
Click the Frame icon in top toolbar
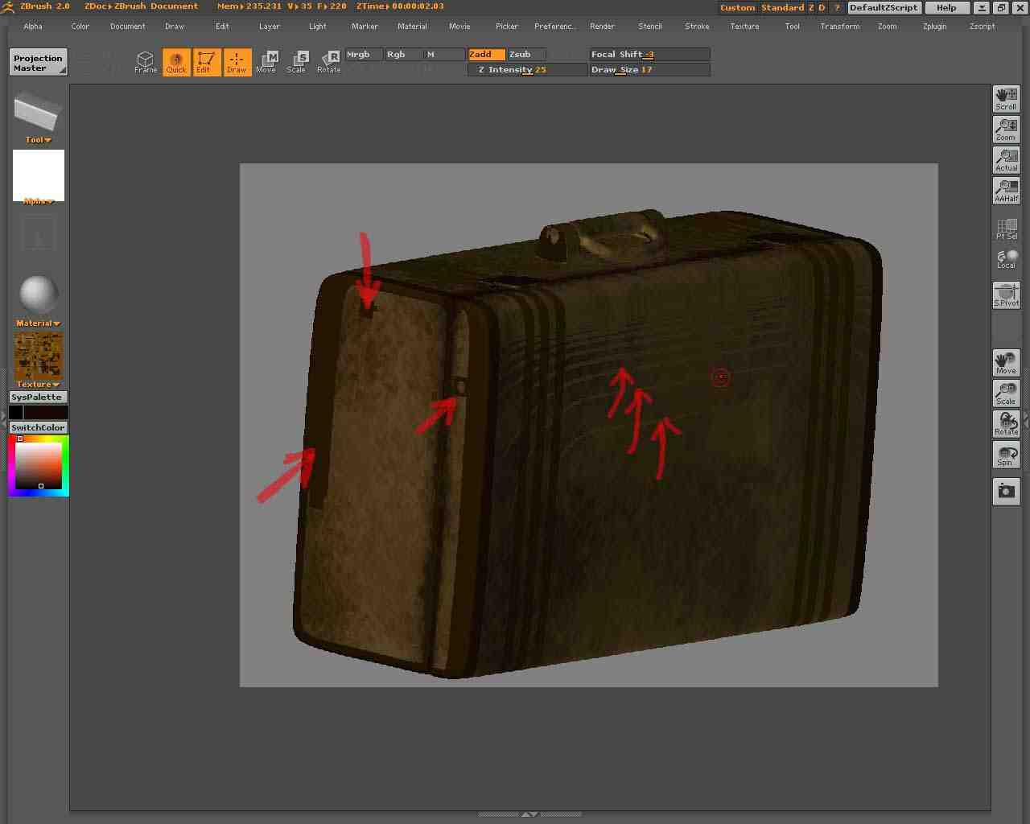[x=146, y=62]
